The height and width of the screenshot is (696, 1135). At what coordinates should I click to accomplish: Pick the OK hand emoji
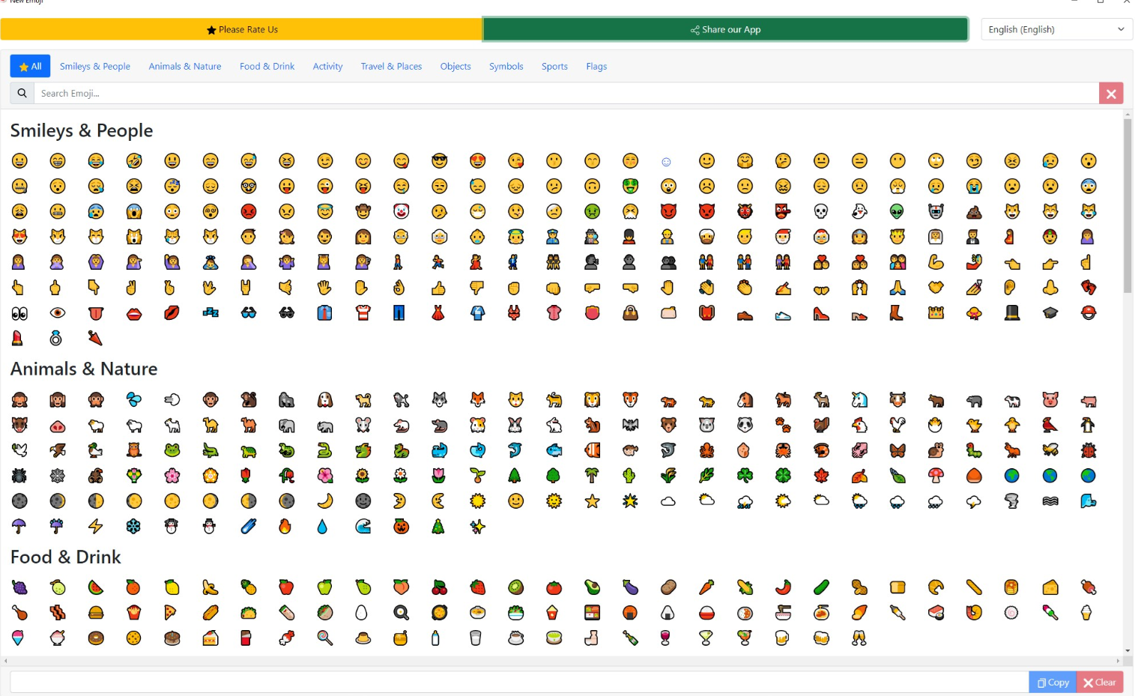[x=401, y=288]
